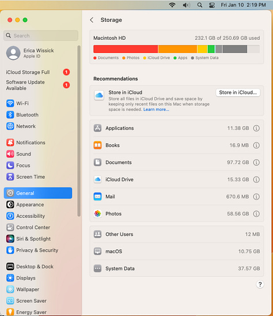The height and width of the screenshot is (316, 273).
Task: Click the 58.56 GB Photos size value
Action: click(238, 214)
